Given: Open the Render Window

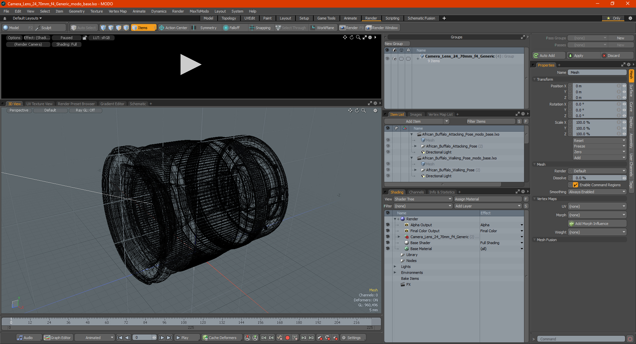Looking at the screenshot, I should [382, 28].
